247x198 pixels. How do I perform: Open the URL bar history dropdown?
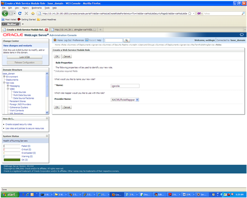point(194,13)
